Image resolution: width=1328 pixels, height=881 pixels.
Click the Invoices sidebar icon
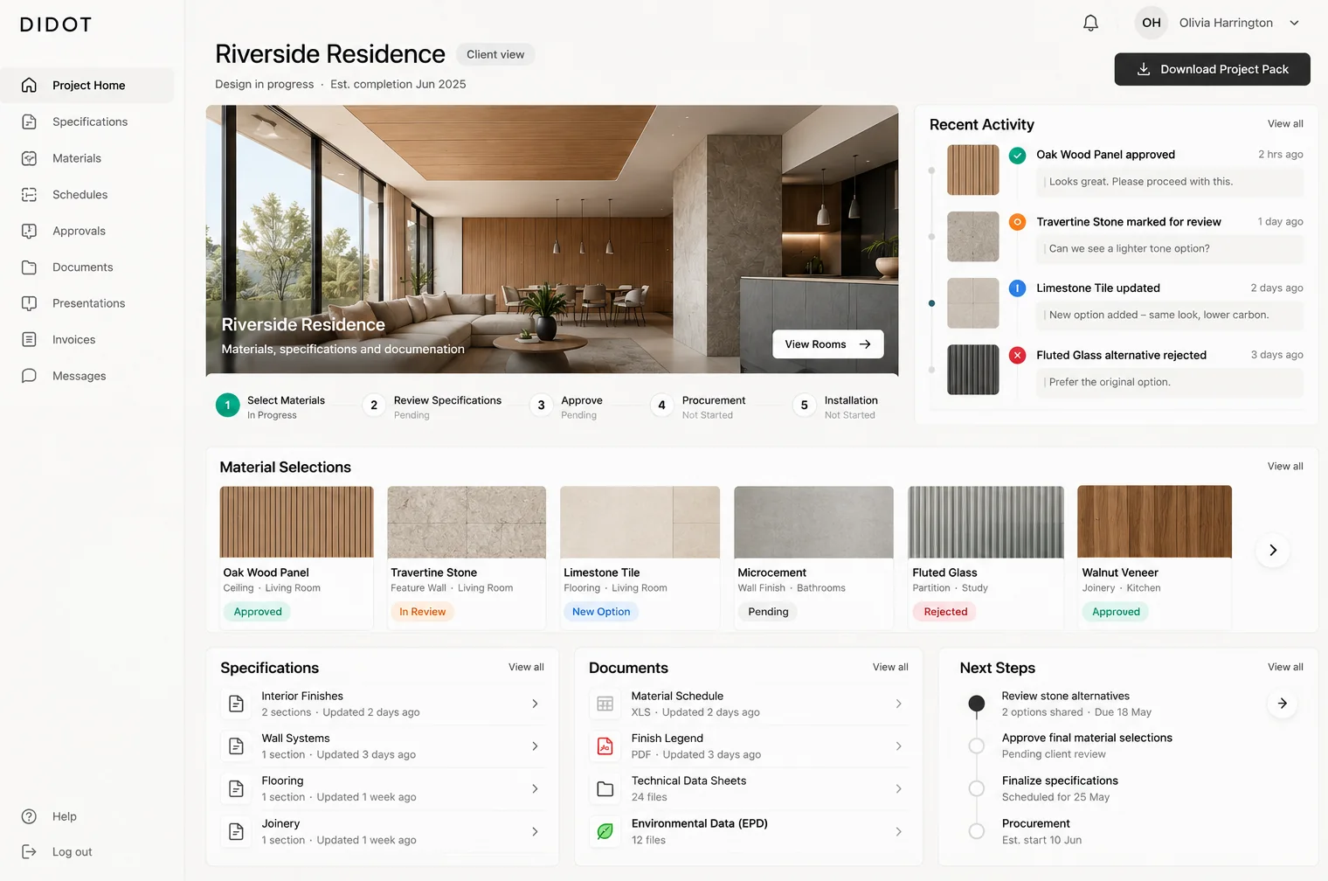(x=29, y=339)
